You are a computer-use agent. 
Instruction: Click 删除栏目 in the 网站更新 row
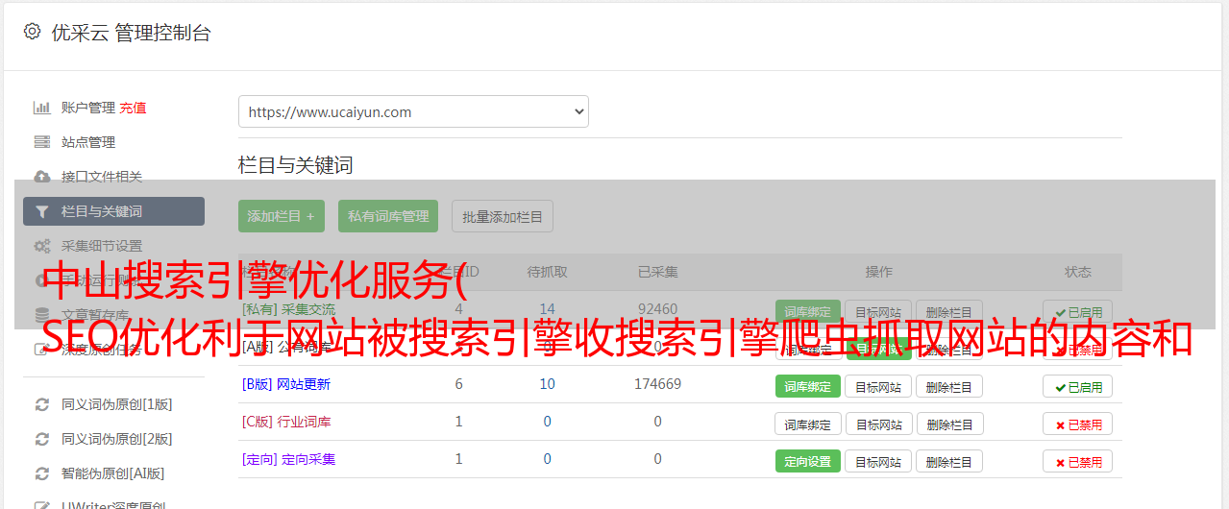click(949, 386)
